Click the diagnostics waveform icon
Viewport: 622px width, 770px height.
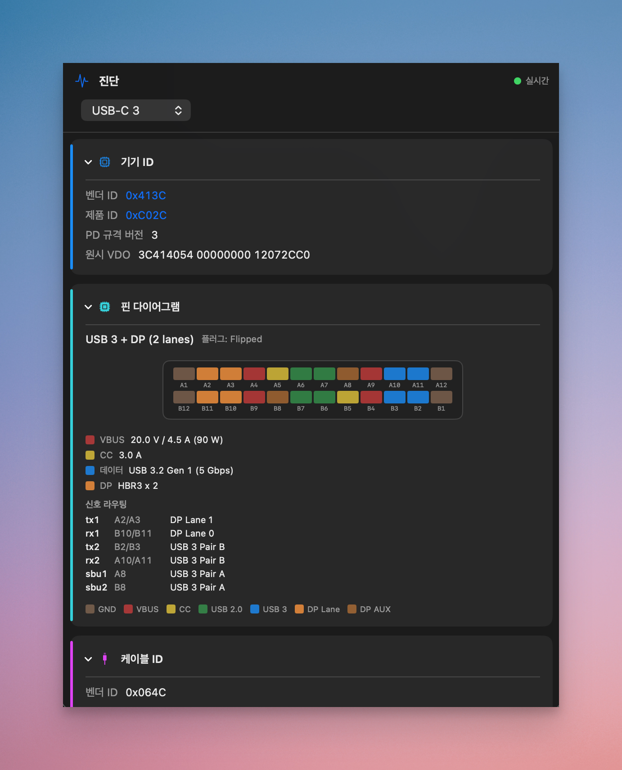click(82, 81)
